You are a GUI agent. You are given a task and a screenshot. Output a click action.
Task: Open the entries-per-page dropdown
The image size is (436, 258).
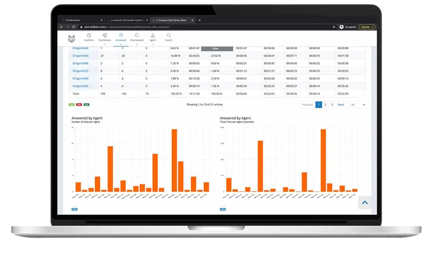click(x=358, y=105)
